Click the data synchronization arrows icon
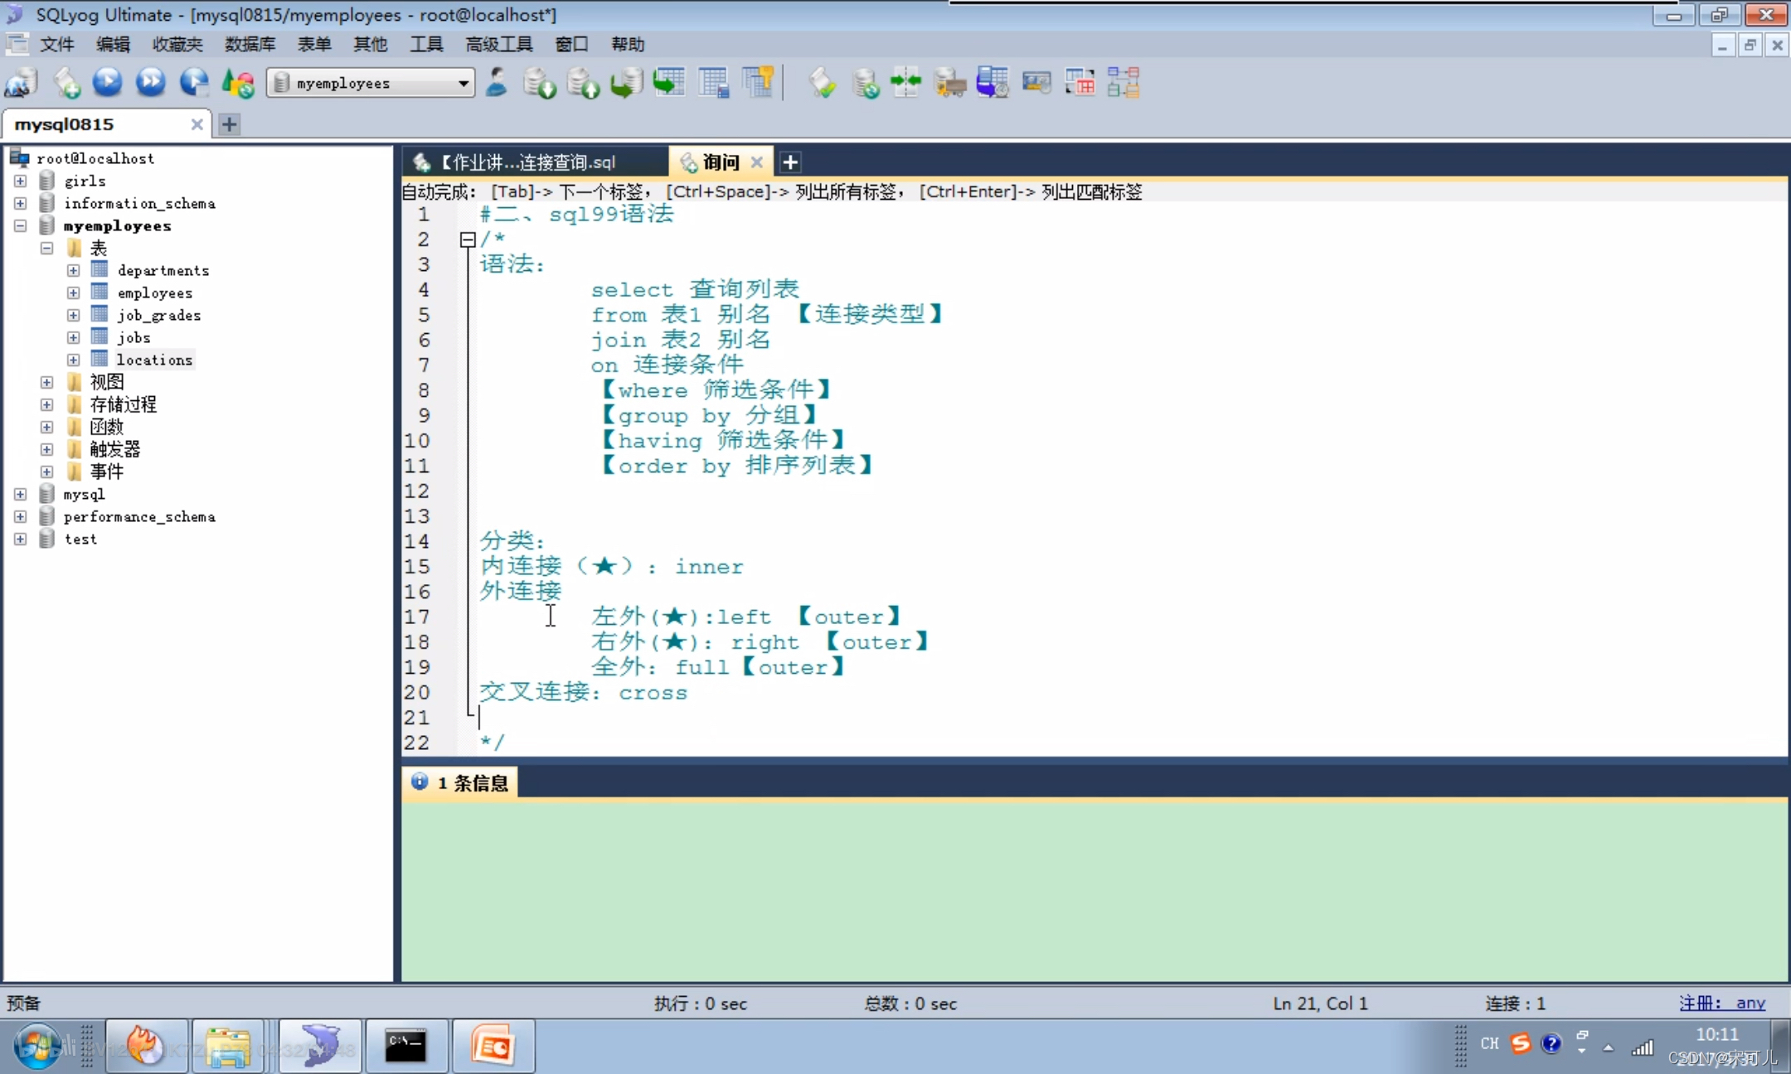This screenshot has width=1791, height=1074. (x=906, y=83)
